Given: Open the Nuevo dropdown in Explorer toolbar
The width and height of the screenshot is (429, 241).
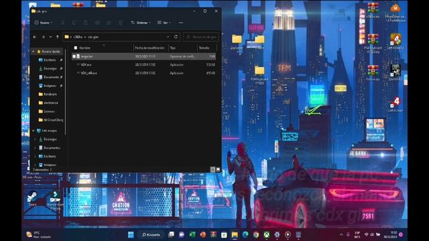Looking at the screenshot, I should click(x=43, y=23).
